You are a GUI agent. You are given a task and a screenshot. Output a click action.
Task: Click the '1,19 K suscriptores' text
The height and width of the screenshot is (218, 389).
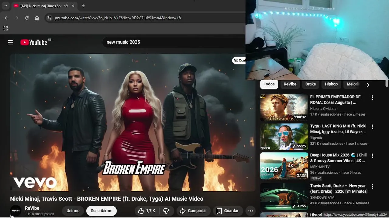click(x=40, y=214)
